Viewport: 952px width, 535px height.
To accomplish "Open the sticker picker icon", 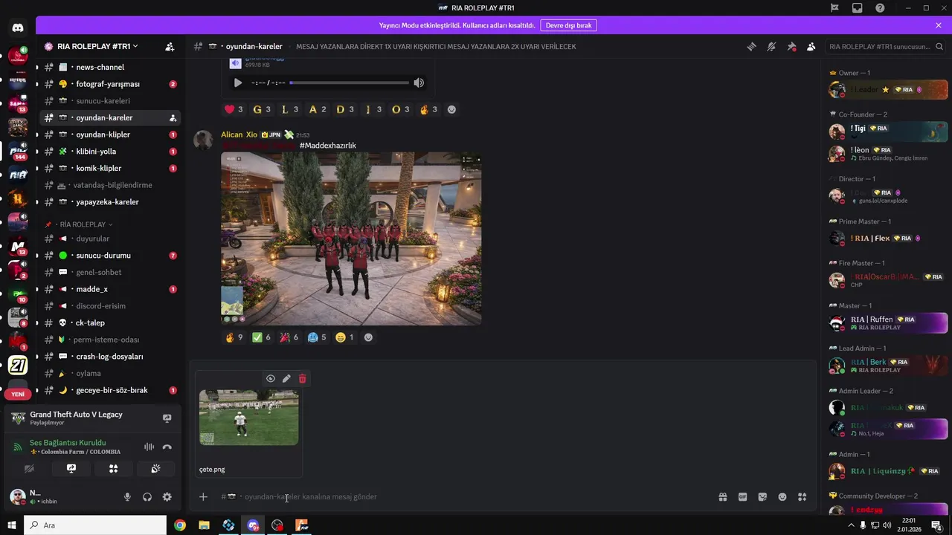I will pyautogui.click(x=762, y=496).
